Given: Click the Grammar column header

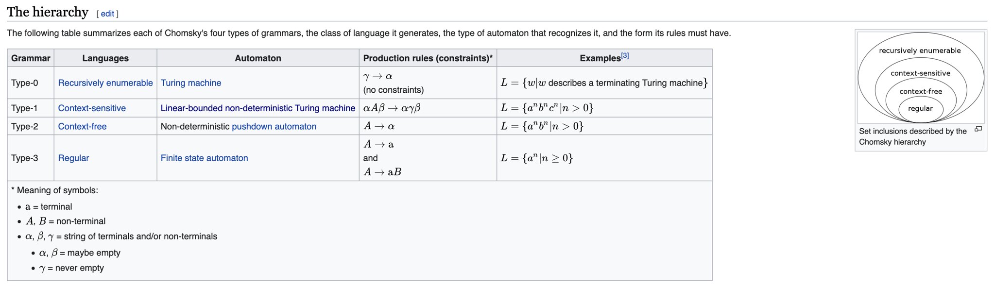Looking at the screenshot, I should click(x=31, y=58).
